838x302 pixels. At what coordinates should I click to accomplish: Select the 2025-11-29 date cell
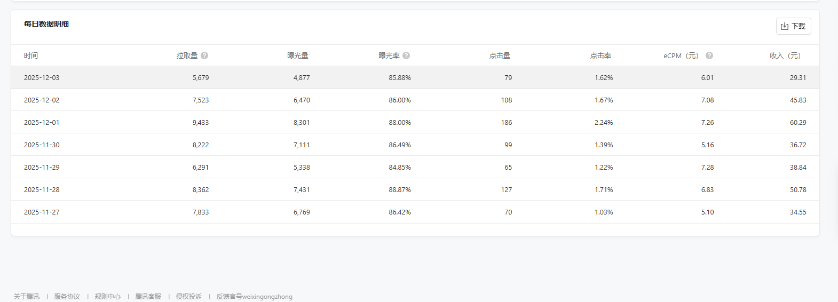coord(42,168)
